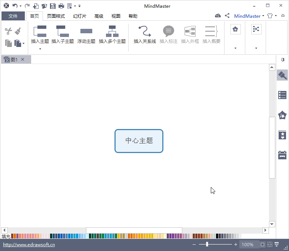This screenshot has width=289, height=251.
Task: Pick the black swatch in the fill palette
Action: 217,236
